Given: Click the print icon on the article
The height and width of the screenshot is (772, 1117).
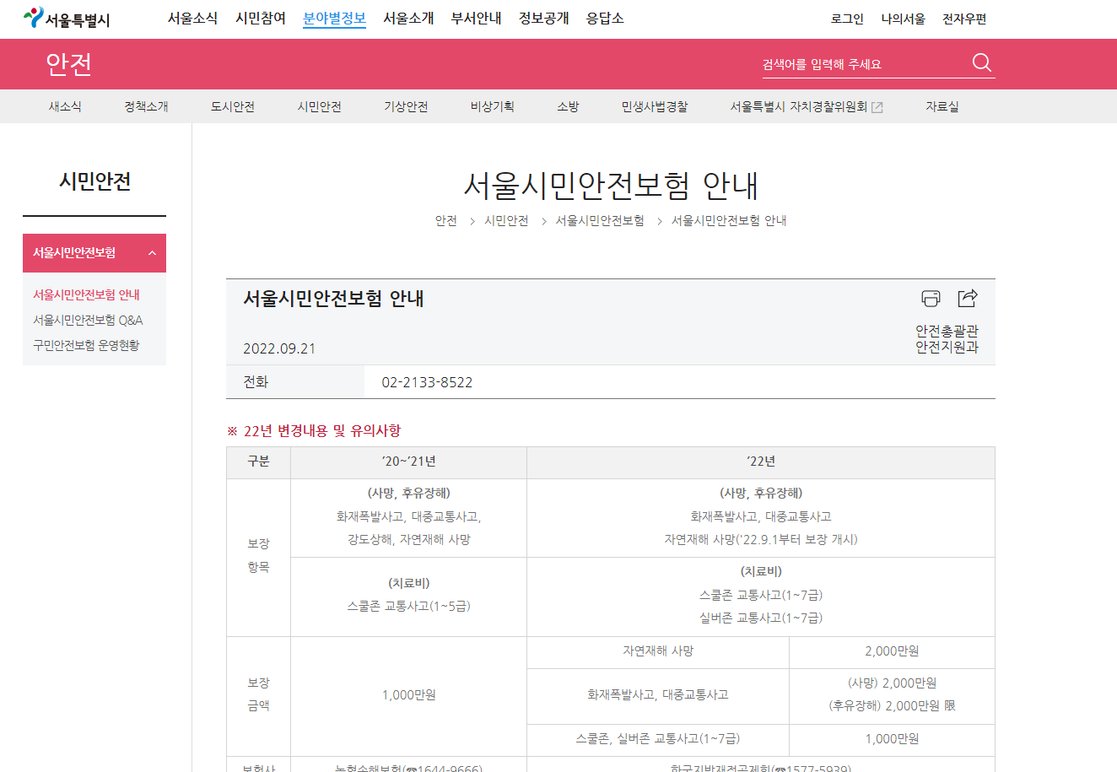Looking at the screenshot, I should [931, 297].
